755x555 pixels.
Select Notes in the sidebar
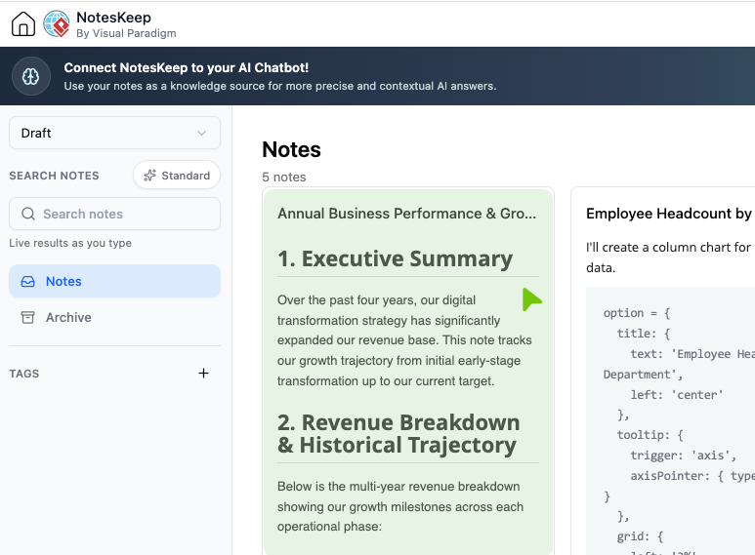coord(114,281)
